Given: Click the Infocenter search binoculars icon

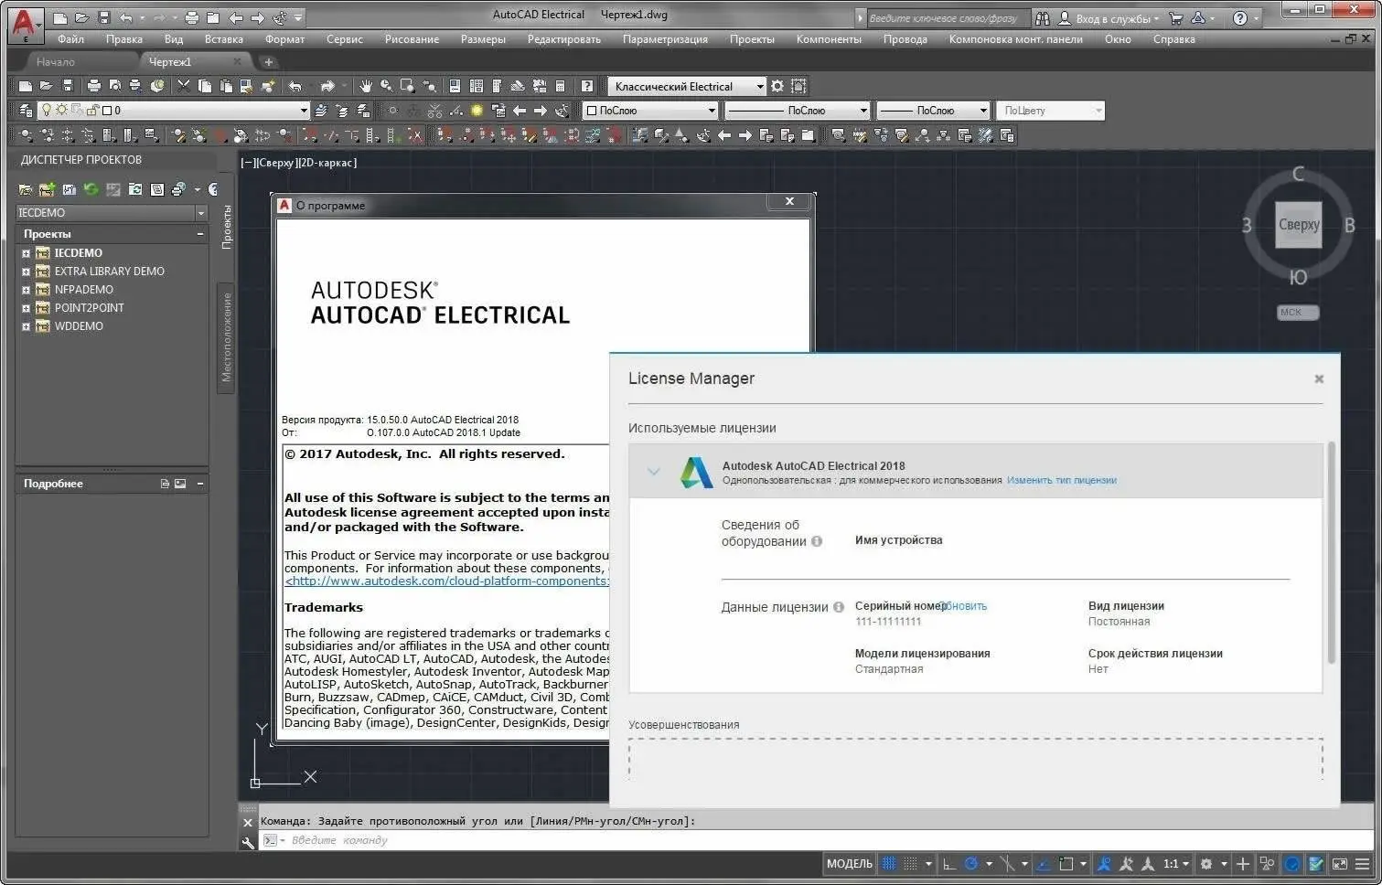Looking at the screenshot, I should point(1043,18).
